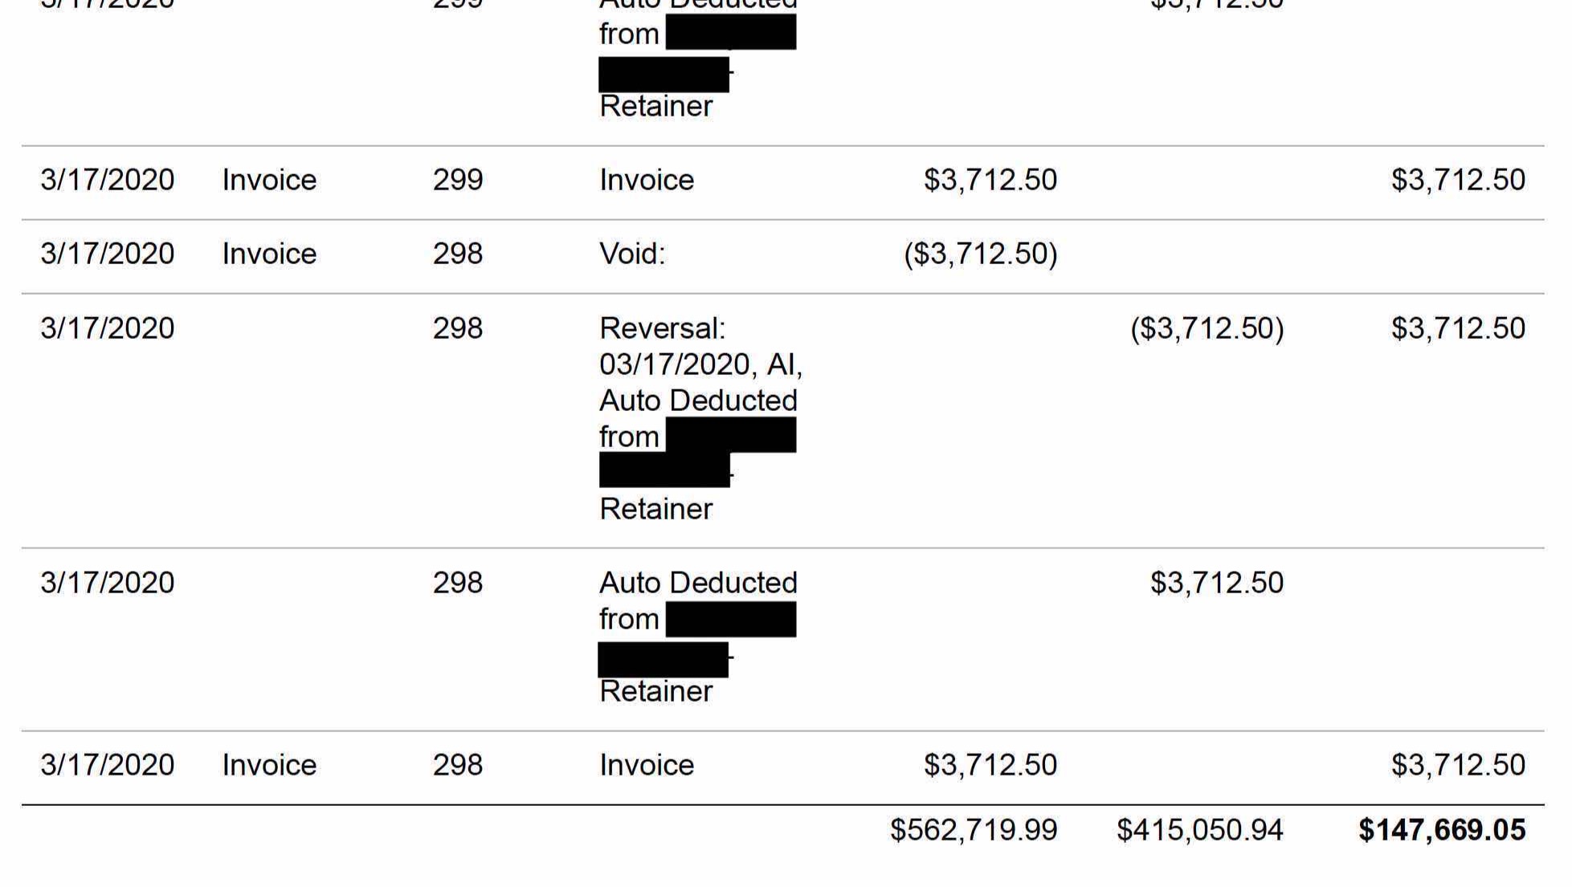Screen dimensions: 1572x887
Task: Click the number 298 in the reversal row
Action: point(458,328)
